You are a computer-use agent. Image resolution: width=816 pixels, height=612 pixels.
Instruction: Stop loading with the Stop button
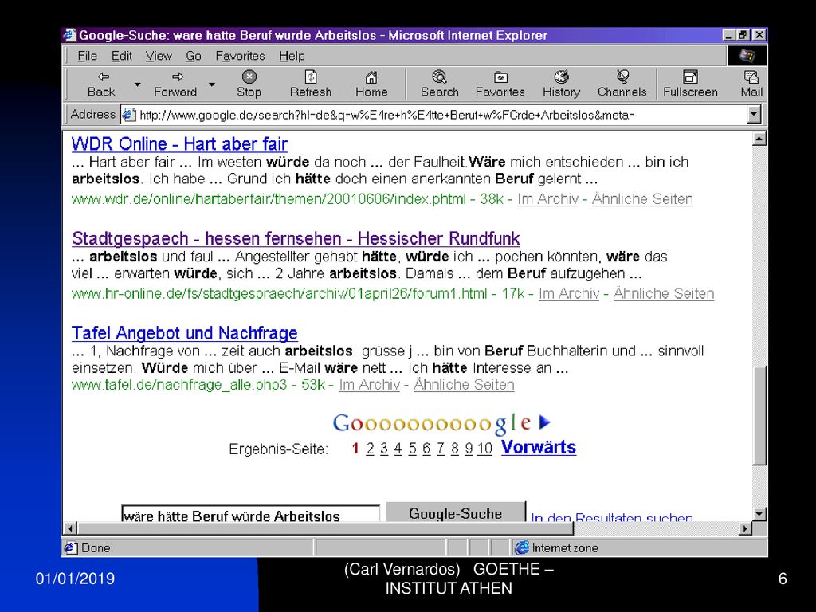tap(249, 84)
